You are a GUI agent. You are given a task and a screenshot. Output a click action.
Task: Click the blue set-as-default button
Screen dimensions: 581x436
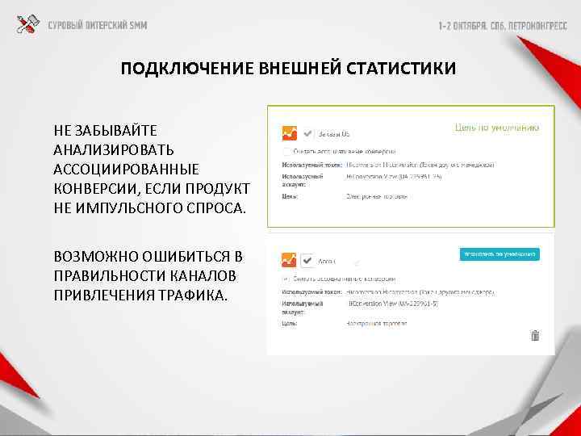[x=499, y=254]
